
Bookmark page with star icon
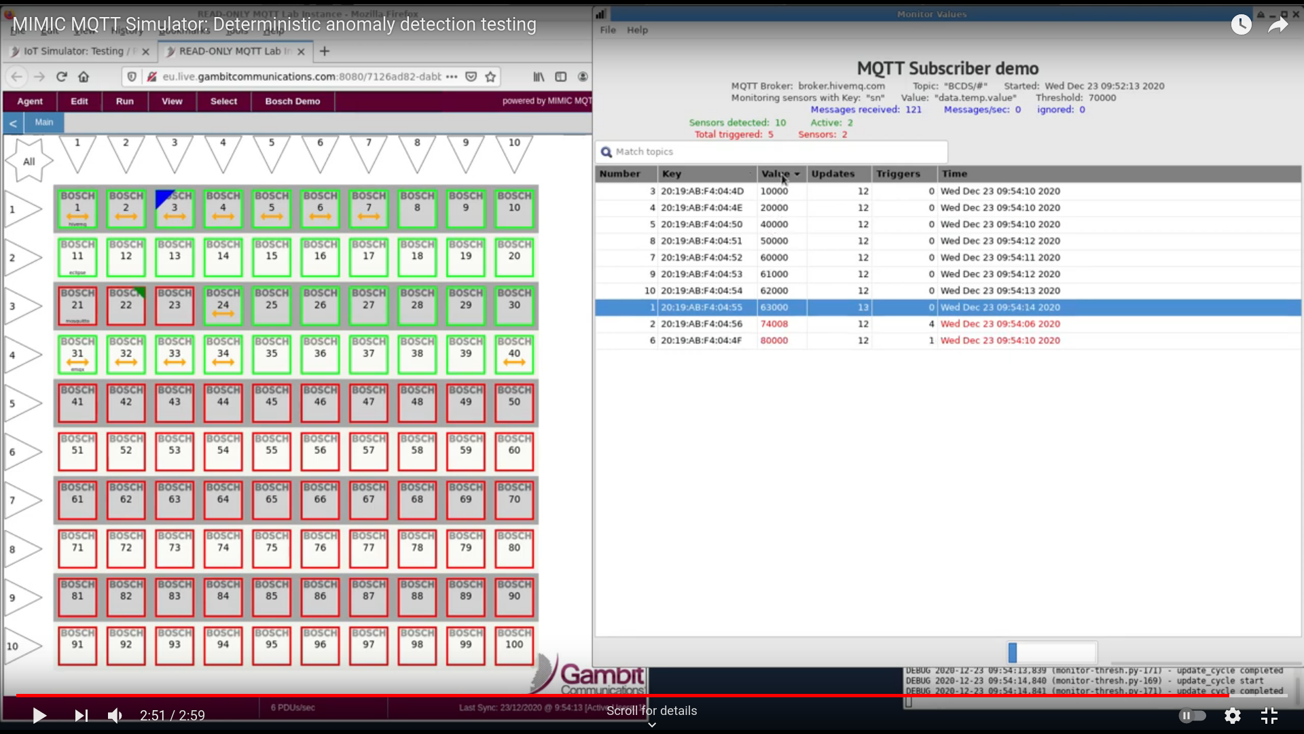click(490, 77)
